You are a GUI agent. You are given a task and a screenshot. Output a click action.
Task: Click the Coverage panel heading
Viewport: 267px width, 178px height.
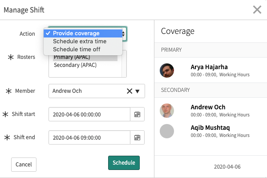click(x=178, y=31)
